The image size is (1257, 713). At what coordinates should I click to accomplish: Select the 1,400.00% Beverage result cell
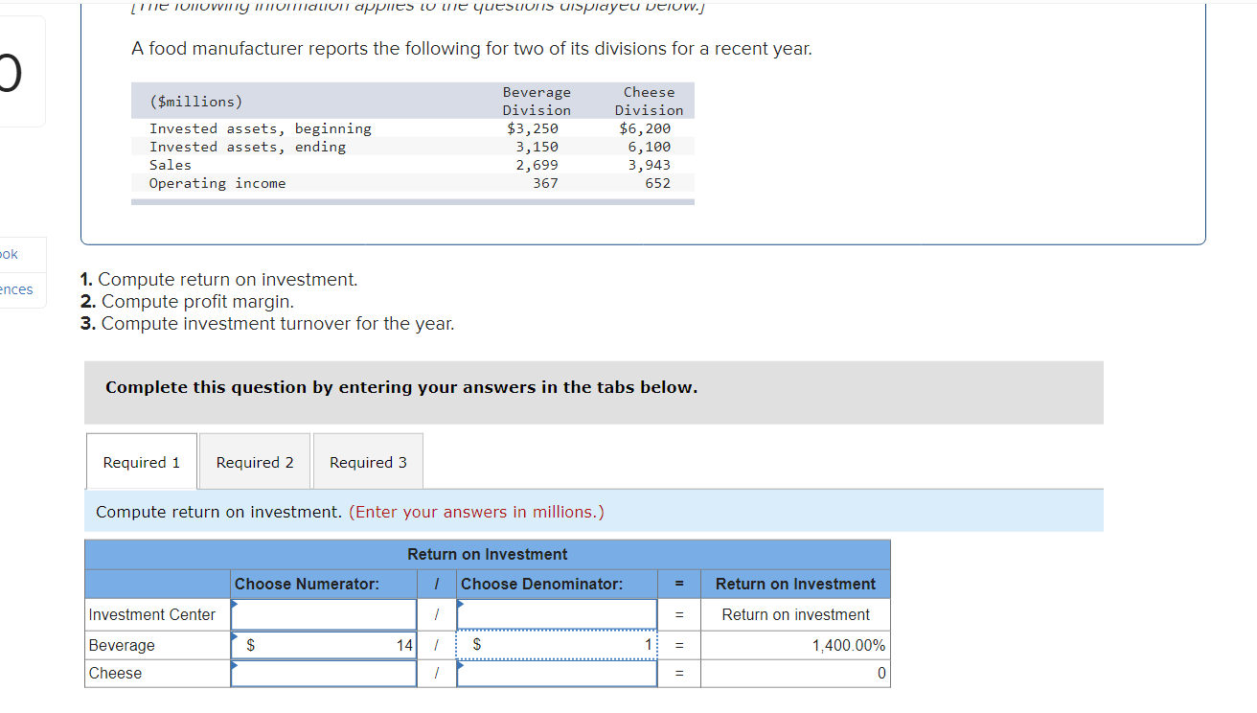[x=795, y=645]
